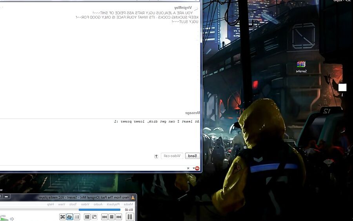Skip to next track in VLC
The width and height of the screenshot is (353, 221).
click(104, 217)
